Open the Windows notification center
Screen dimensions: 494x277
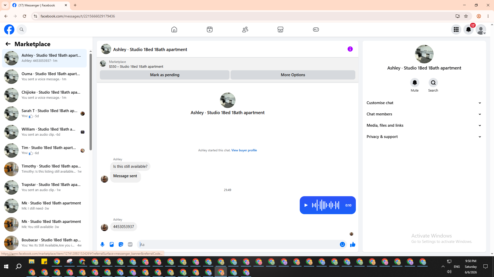[x=486, y=267]
